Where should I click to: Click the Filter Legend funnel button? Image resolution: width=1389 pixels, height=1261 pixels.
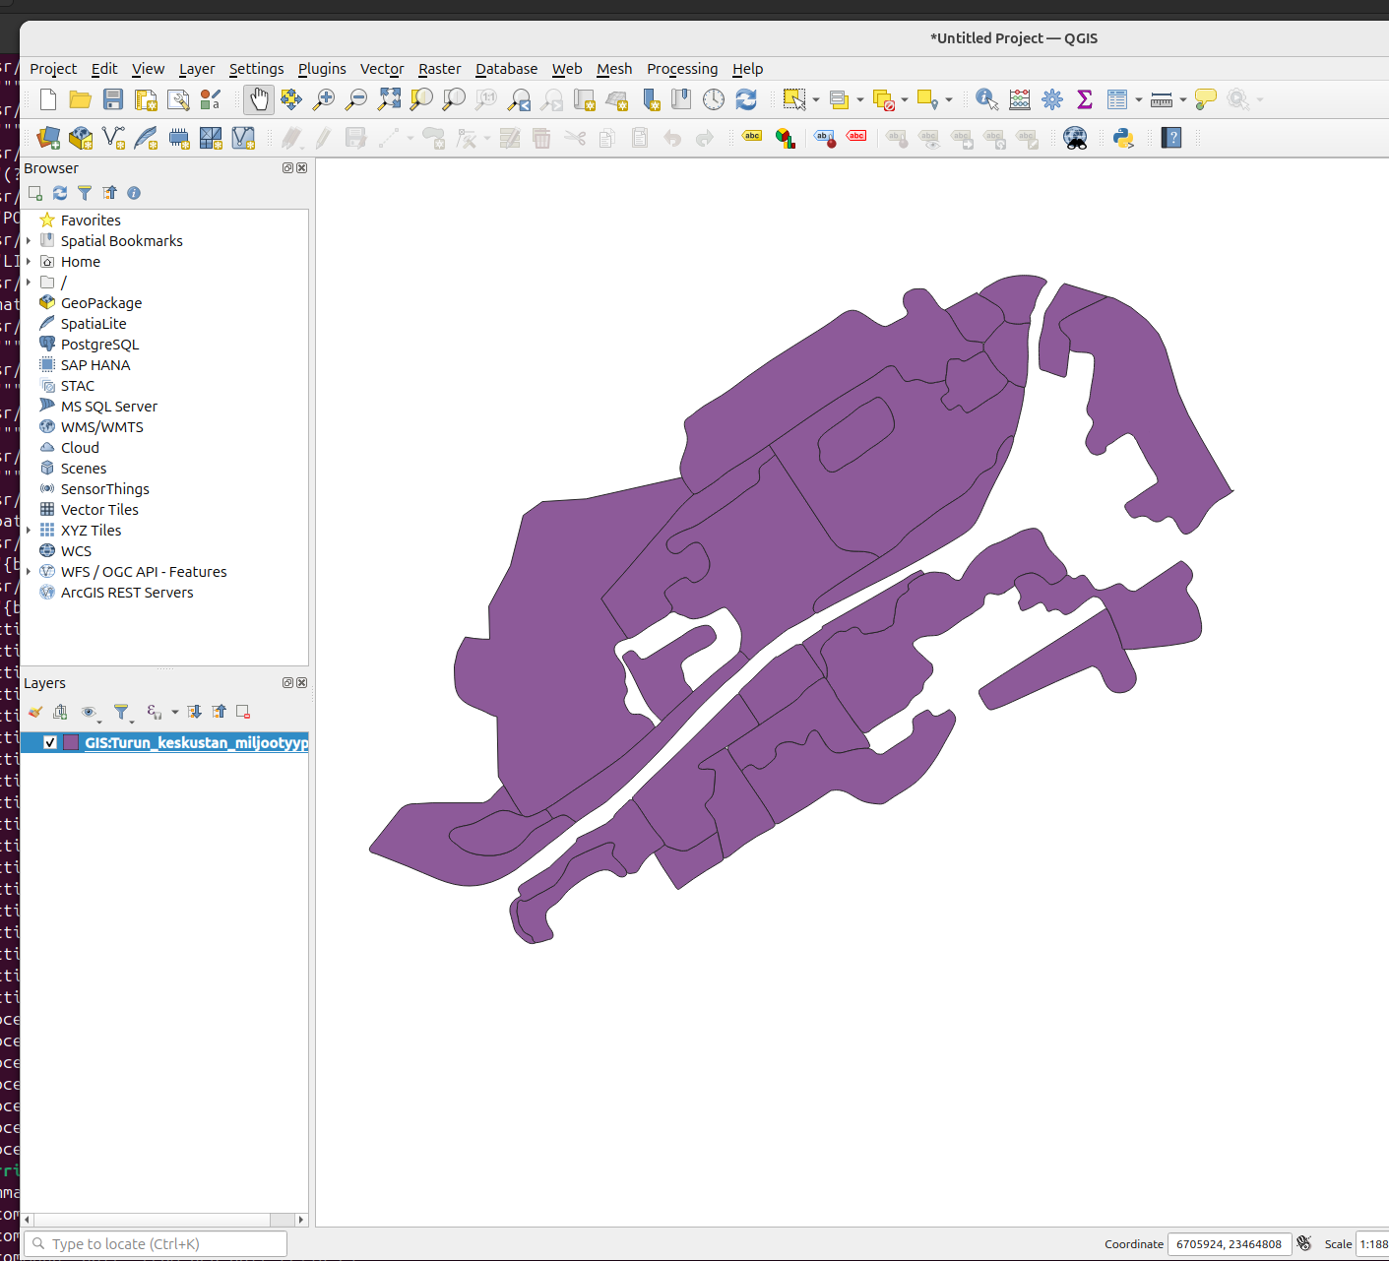(122, 712)
